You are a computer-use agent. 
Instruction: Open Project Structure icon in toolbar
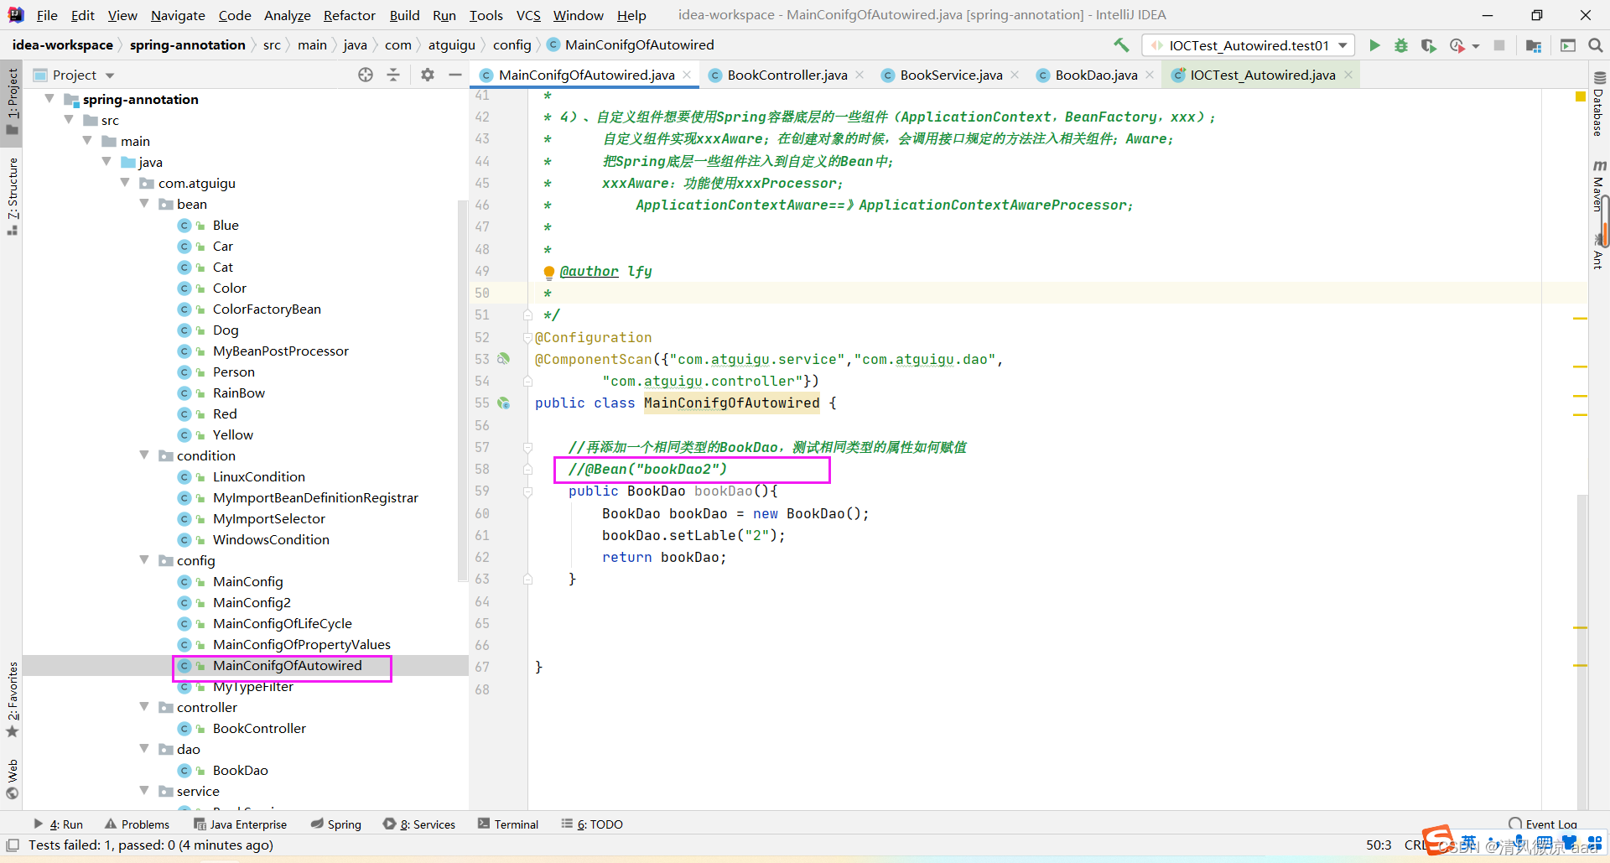(1534, 45)
